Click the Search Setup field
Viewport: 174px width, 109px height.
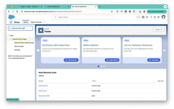83,17
